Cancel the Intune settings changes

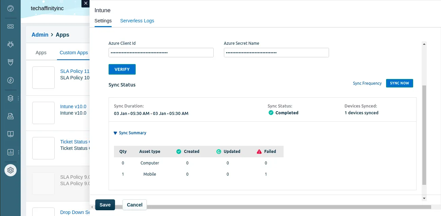[x=135, y=205]
